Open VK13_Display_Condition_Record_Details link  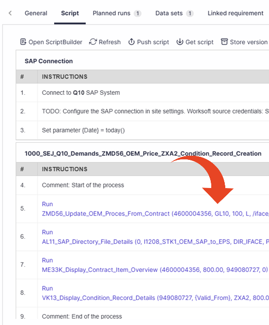coord(98,298)
